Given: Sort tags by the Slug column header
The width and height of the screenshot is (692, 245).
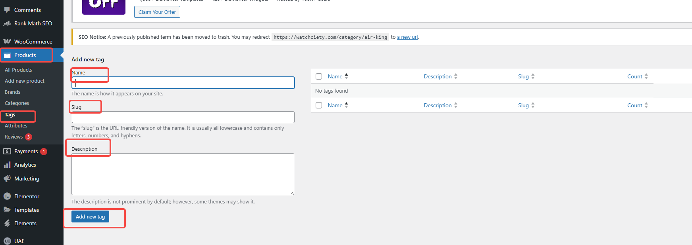Looking at the screenshot, I should pos(523,76).
